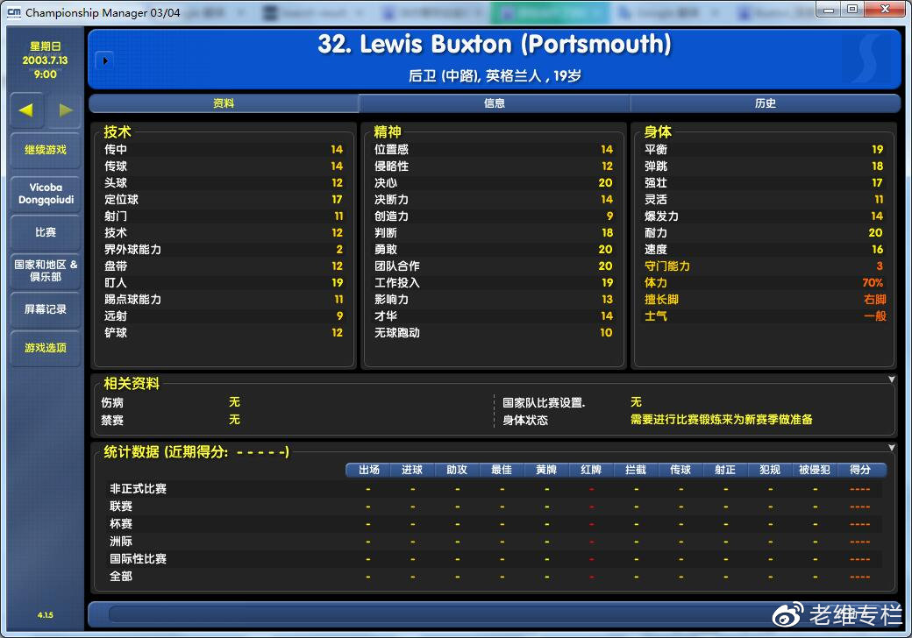Click the Championship Manager title bar icon
Image resolution: width=912 pixels, height=638 pixels.
pos(13,12)
